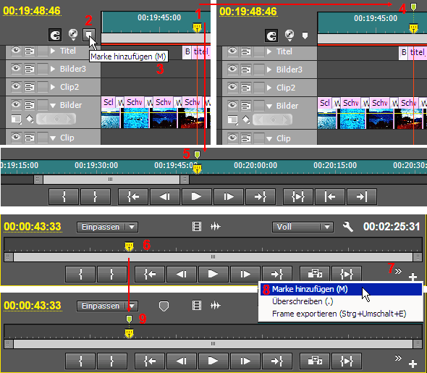
Task: Open overflow chevrons in lower monitor panel
Action: click(x=398, y=358)
